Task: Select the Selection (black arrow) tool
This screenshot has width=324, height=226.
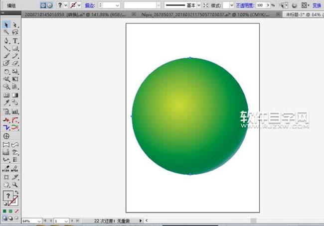Action: pos(6,25)
